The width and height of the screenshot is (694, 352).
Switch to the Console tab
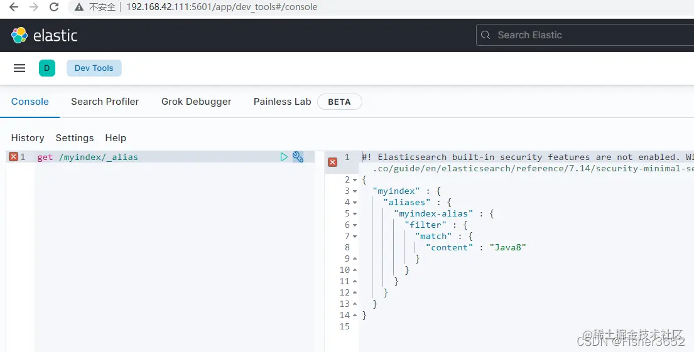coord(30,102)
